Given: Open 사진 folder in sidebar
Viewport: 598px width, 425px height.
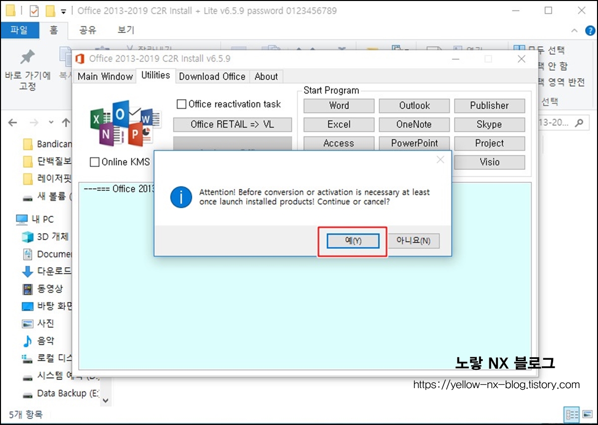Looking at the screenshot, I should (38, 324).
